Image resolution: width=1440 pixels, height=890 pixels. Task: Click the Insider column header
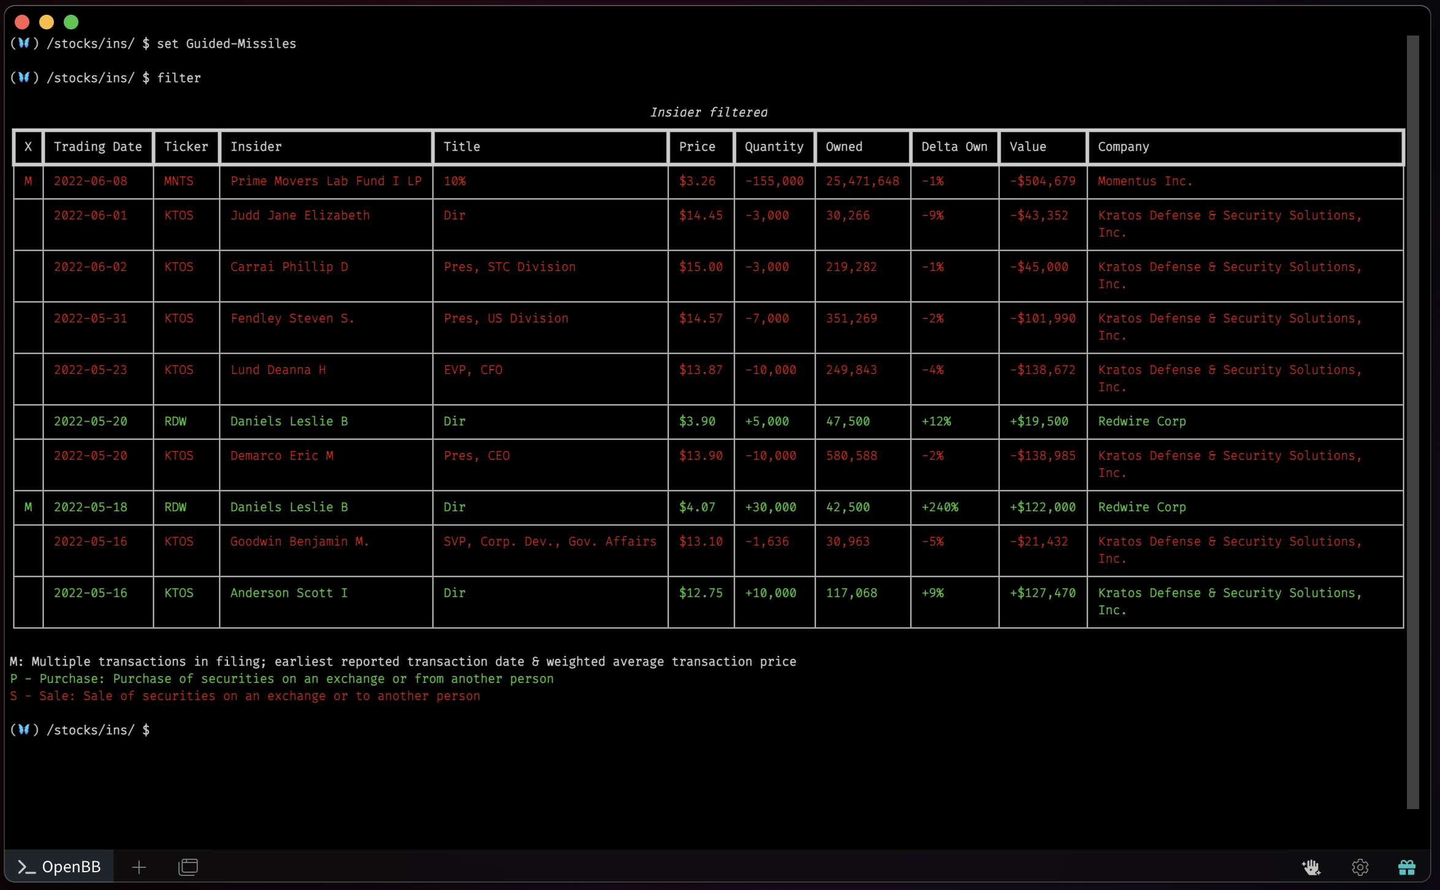tap(326, 146)
